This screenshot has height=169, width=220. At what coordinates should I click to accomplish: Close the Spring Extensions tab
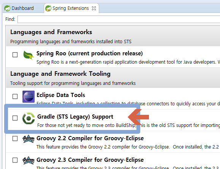(94, 8)
